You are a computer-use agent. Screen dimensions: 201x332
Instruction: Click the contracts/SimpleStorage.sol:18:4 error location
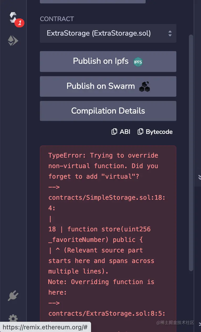107,198
